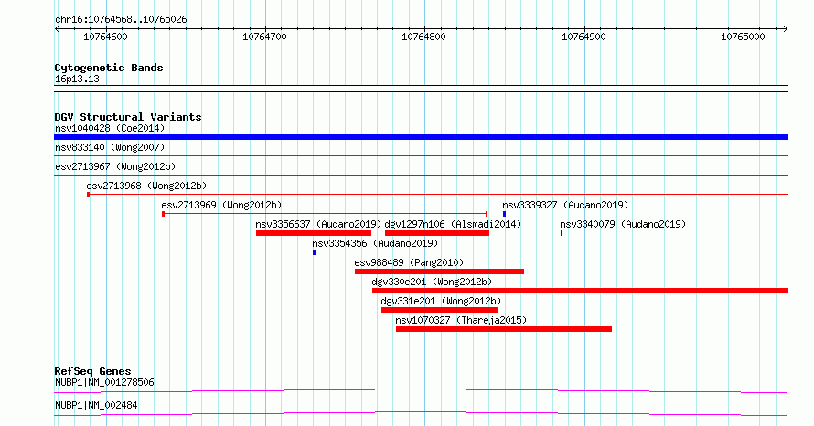Click the small blue nsv3339327 marker
The height and width of the screenshot is (426, 814).
click(504, 214)
